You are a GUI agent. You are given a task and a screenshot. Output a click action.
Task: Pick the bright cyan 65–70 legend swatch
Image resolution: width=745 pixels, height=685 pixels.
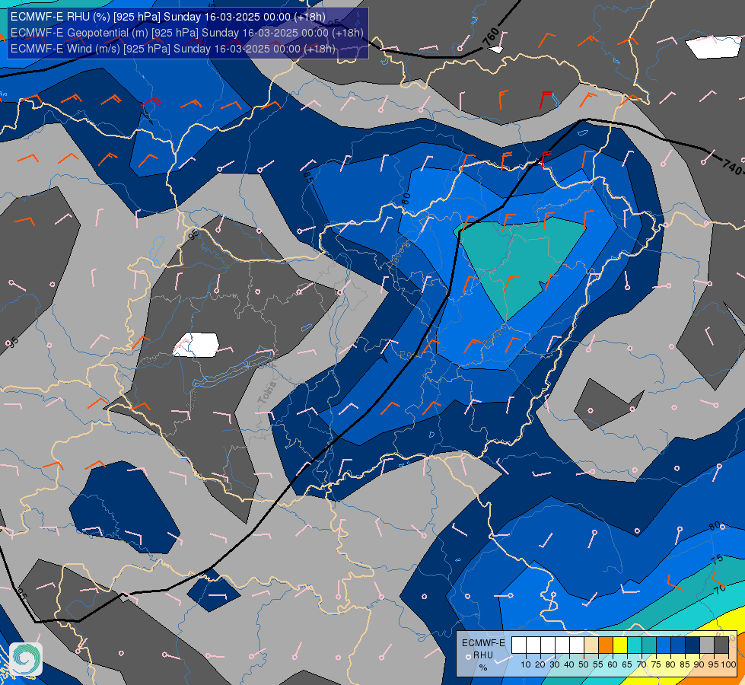tap(635, 645)
